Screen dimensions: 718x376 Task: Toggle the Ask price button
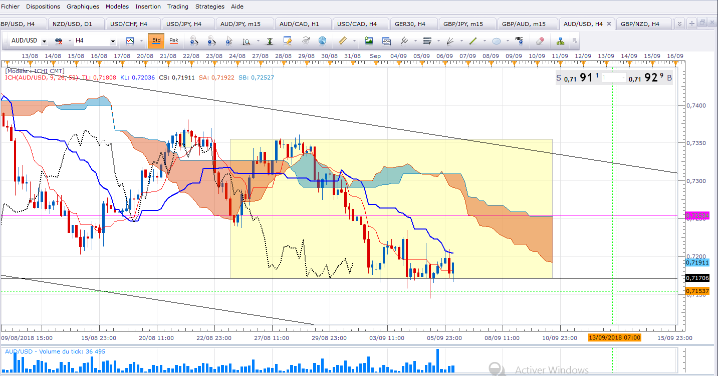click(174, 40)
